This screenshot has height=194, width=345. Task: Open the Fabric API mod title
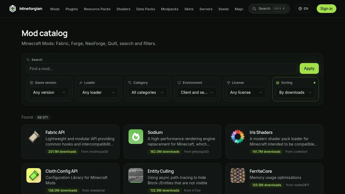tap(55, 132)
